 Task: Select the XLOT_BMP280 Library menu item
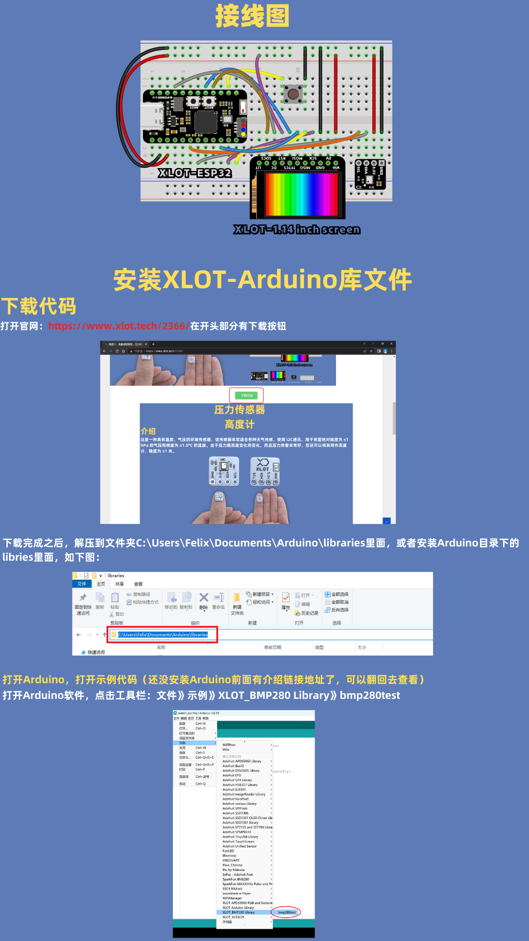coord(244,913)
